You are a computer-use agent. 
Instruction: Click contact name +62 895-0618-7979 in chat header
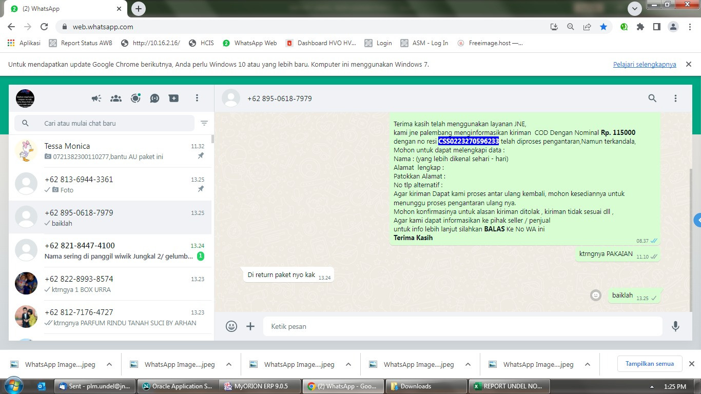[280, 98]
